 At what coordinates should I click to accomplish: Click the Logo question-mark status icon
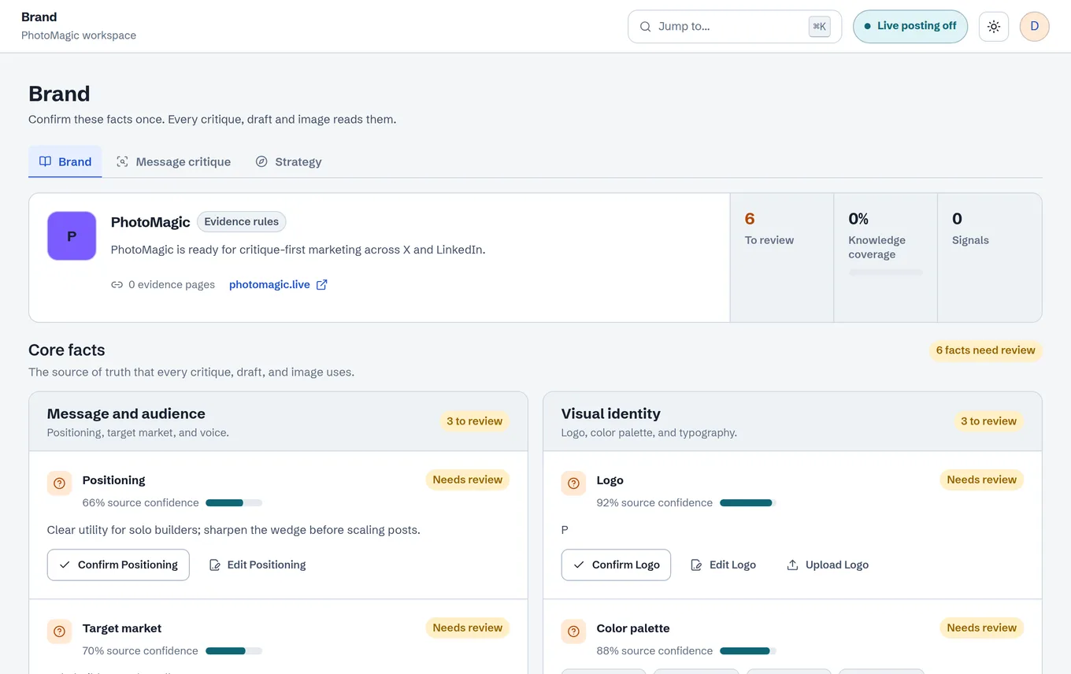573,483
